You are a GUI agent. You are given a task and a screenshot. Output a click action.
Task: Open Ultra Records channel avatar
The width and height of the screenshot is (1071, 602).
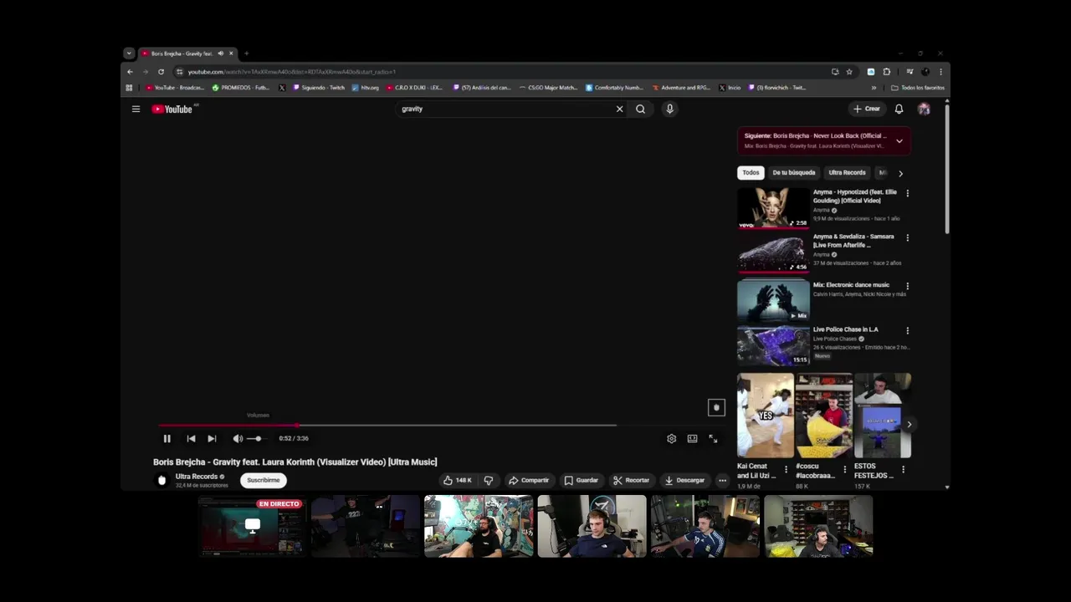(x=161, y=480)
